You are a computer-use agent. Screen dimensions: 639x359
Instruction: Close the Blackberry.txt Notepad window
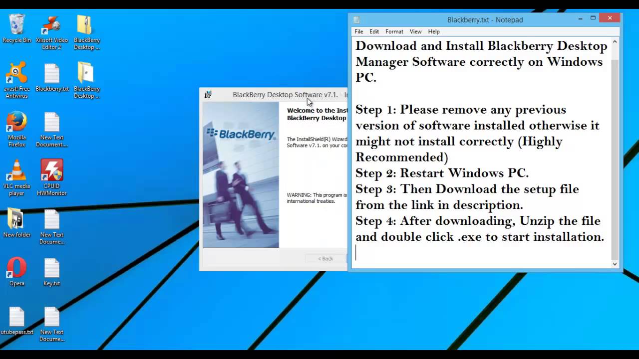[x=610, y=18]
